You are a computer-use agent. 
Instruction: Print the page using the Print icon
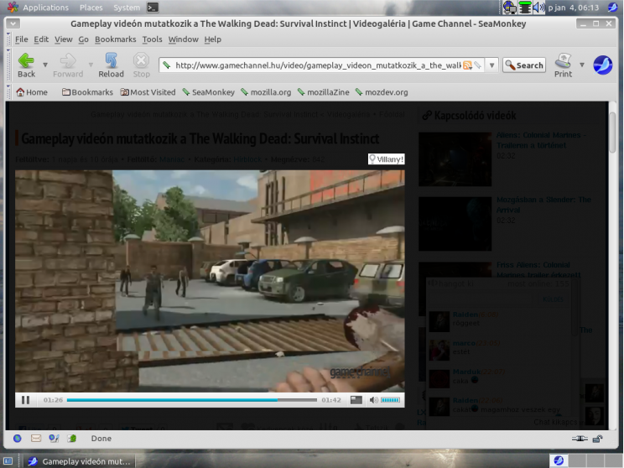(563, 65)
